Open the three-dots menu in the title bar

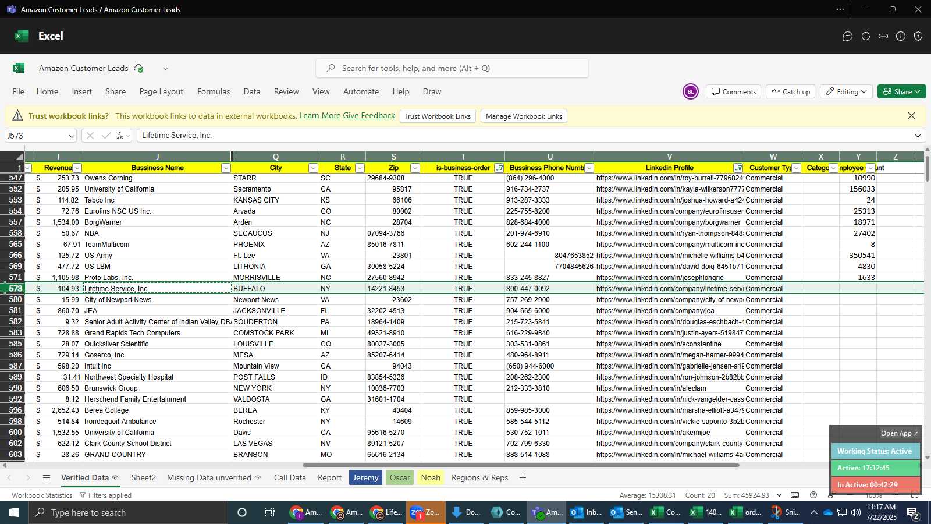[x=840, y=9]
